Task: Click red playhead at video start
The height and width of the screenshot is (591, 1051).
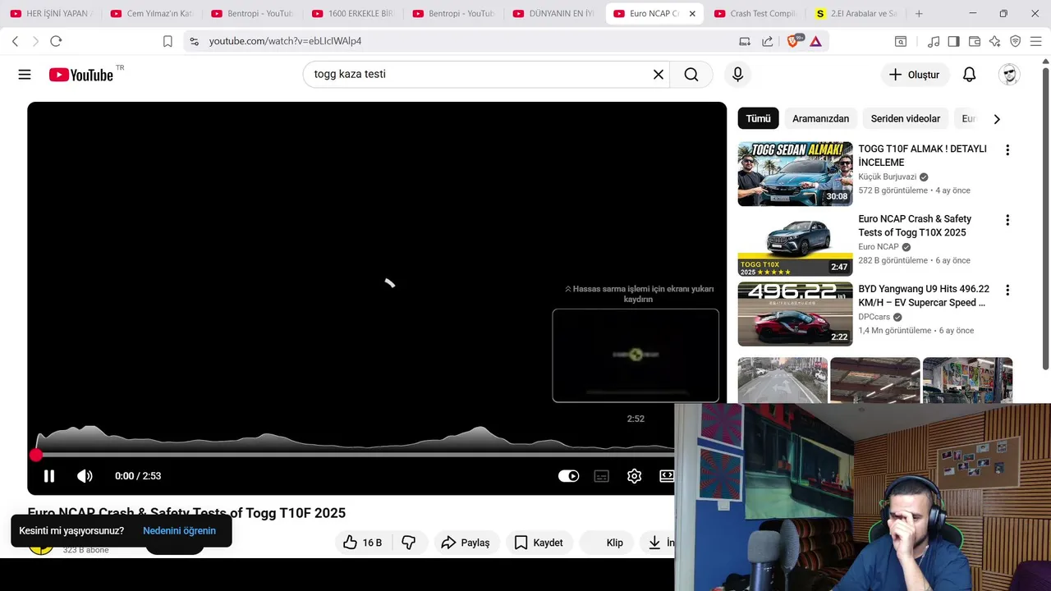Action: (x=36, y=455)
